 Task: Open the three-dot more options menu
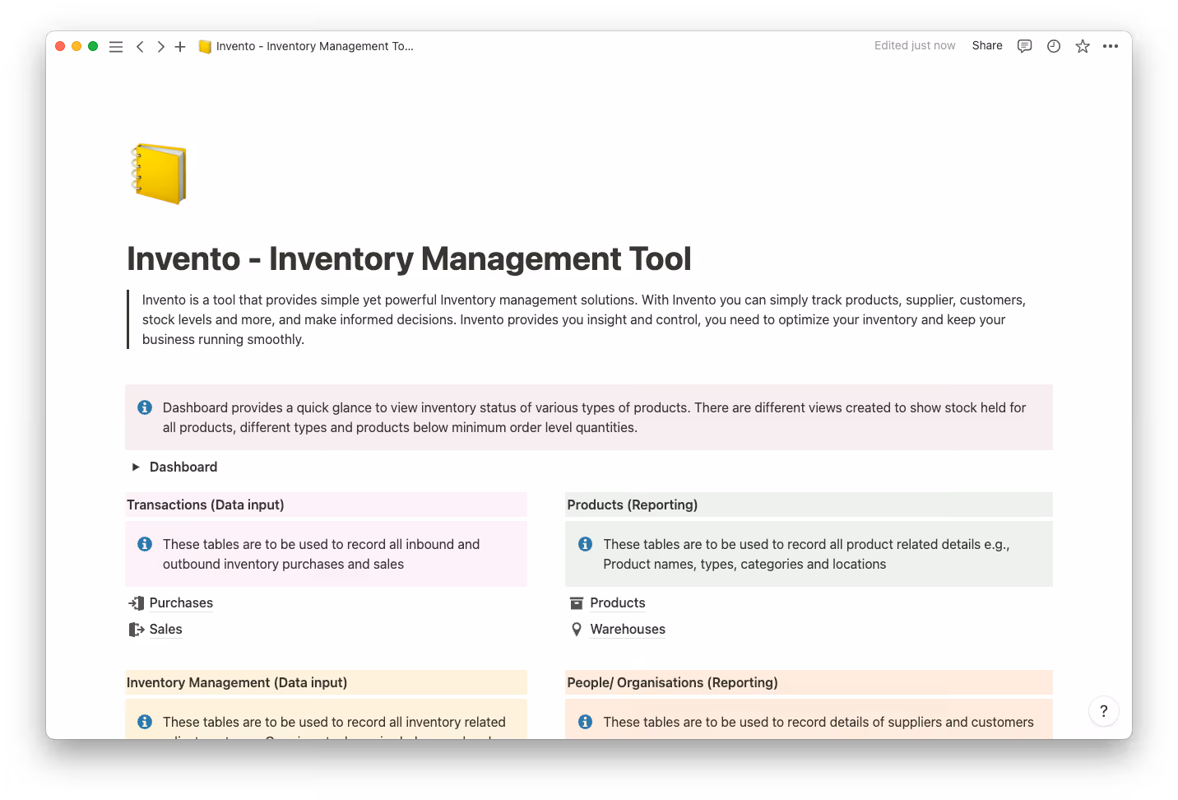click(1111, 46)
